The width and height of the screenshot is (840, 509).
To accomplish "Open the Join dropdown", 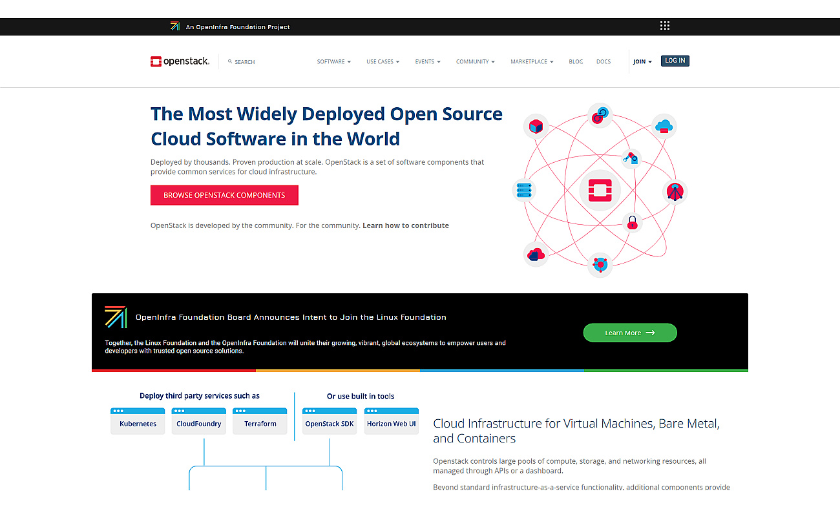I will 642,62.
